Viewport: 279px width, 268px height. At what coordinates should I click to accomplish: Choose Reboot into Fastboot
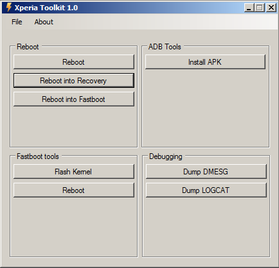pyautogui.click(x=74, y=99)
